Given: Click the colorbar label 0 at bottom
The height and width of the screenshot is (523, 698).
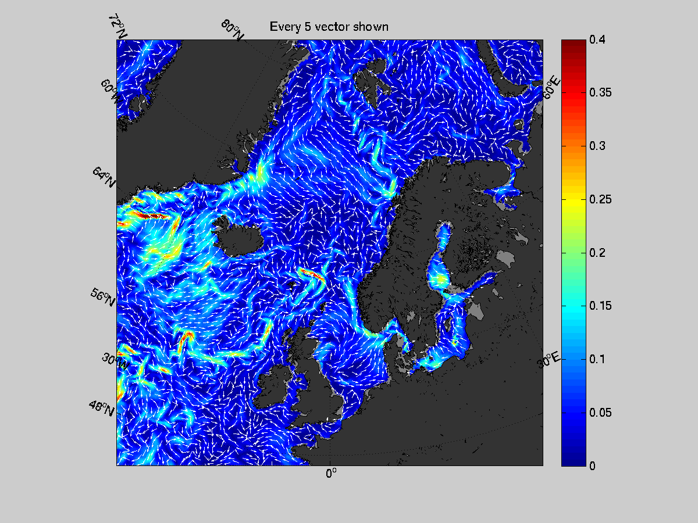Looking at the screenshot, I should pyautogui.click(x=592, y=466).
